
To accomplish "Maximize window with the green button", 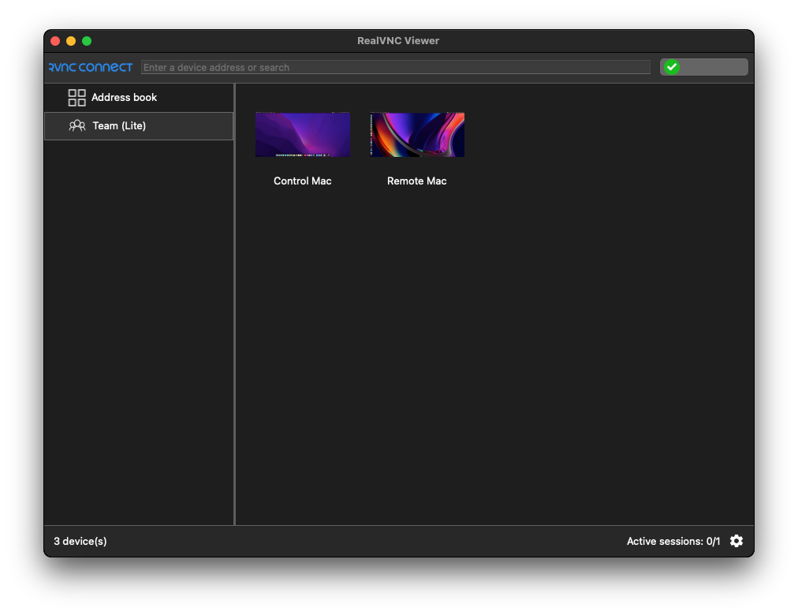I will pos(87,41).
